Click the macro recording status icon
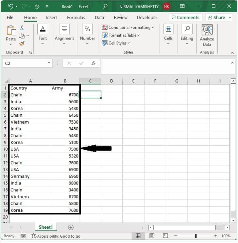The height and width of the screenshot is (243, 238). (x=23, y=236)
